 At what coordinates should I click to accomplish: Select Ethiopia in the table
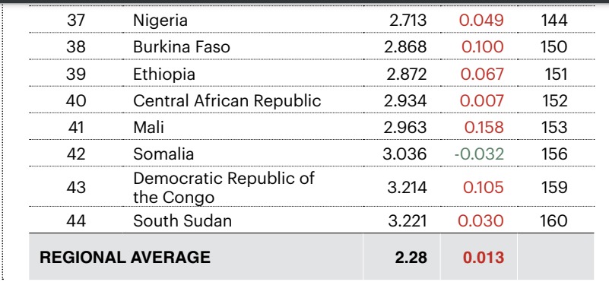(x=164, y=74)
